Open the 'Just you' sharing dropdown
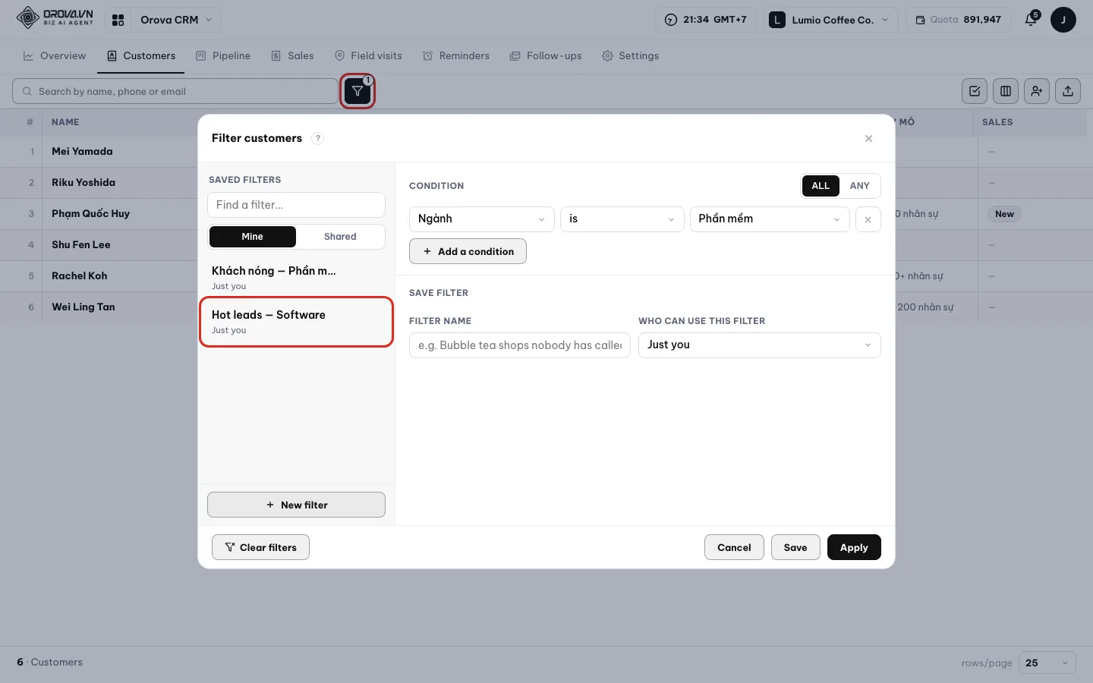Viewport: 1093px width, 683px height. click(759, 345)
